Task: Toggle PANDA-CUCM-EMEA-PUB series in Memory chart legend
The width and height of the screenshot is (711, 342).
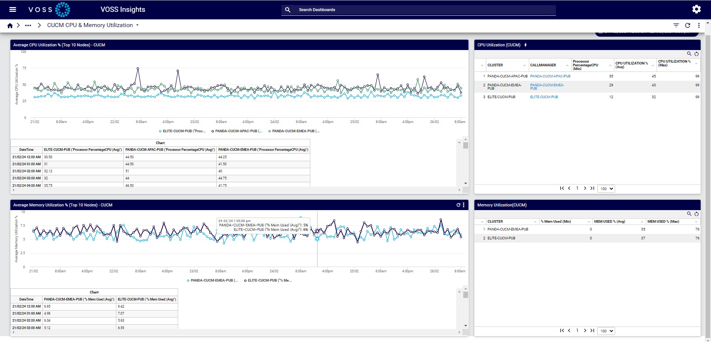Action: [x=213, y=280]
